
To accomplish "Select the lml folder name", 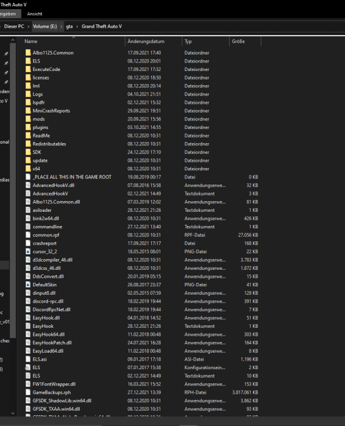I will (x=36, y=86).
